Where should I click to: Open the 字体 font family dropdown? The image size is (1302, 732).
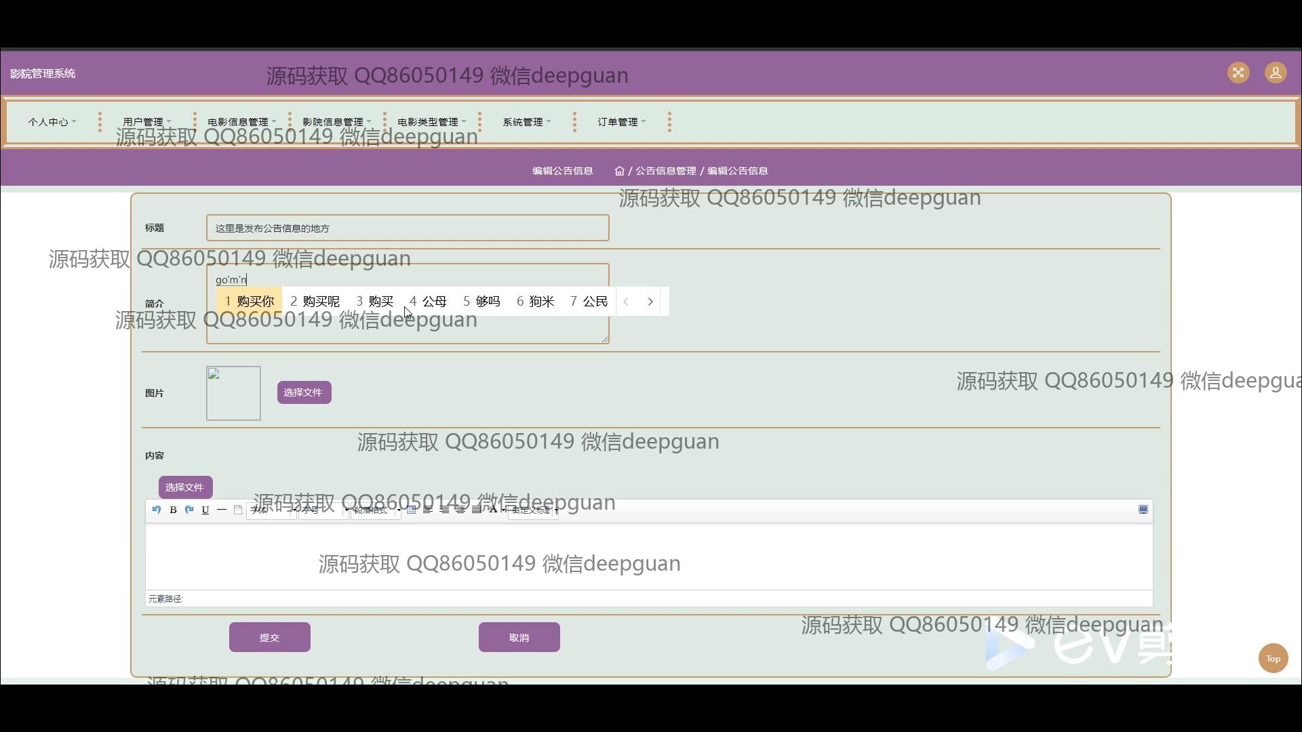click(271, 510)
